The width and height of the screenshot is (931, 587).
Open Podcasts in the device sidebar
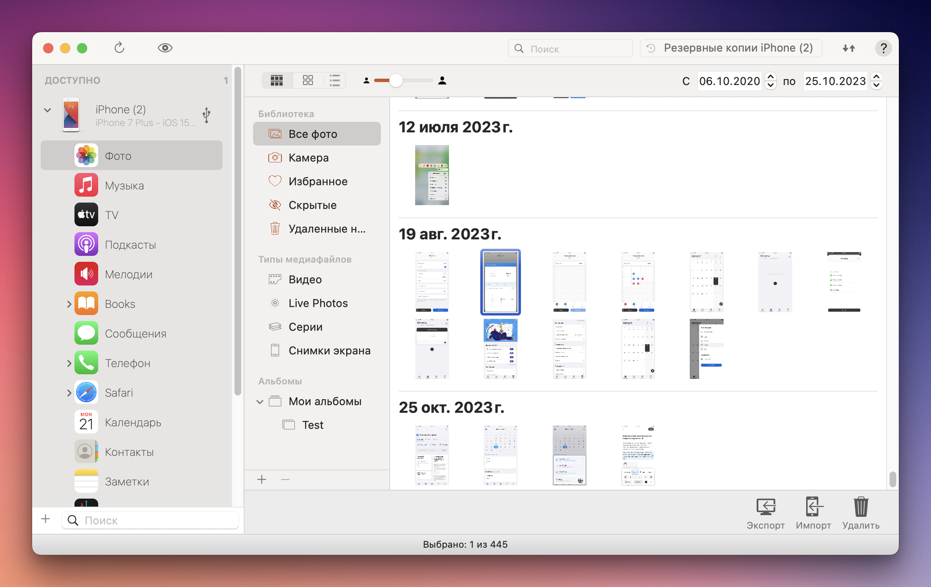pos(130,245)
